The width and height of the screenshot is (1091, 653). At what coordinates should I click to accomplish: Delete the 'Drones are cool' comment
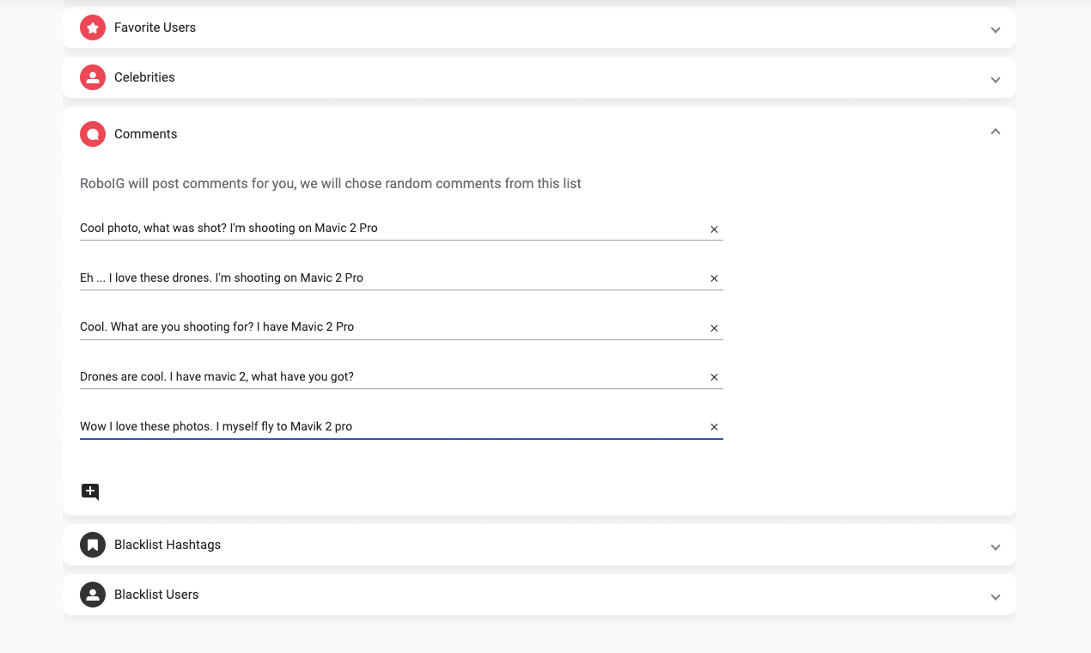(x=714, y=377)
